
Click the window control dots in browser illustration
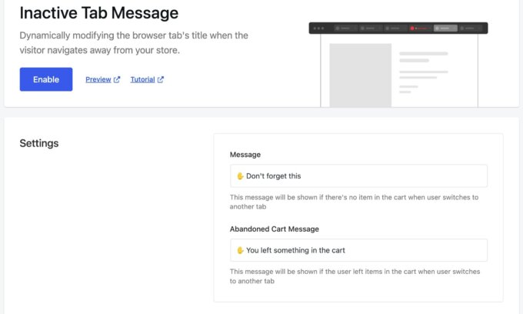point(318,28)
